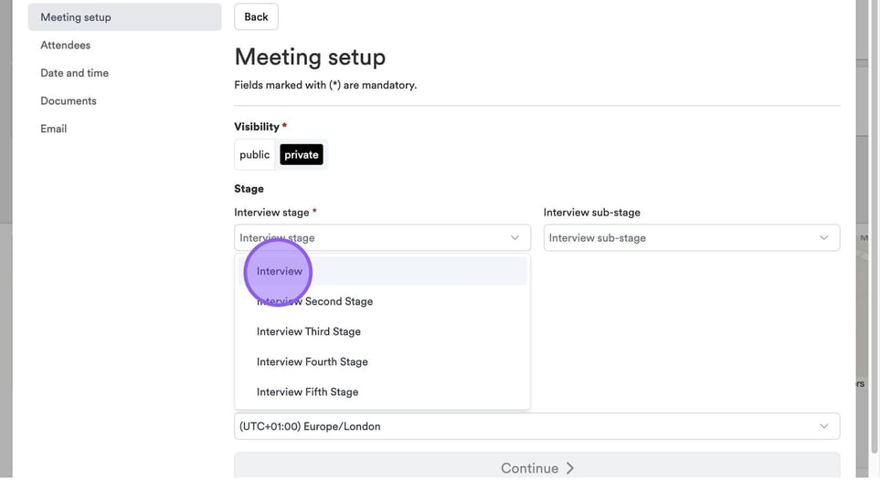Set visibility to private
880x490 pixels.
point(302,155)
